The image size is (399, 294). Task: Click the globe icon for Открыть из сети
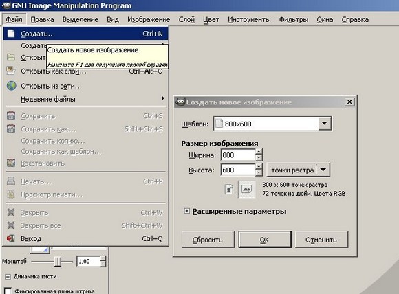coord(12,86)
